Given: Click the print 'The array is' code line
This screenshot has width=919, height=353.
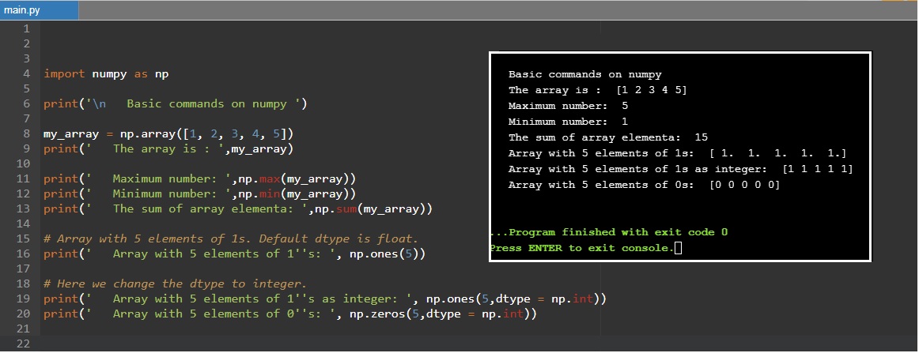Looking at the screenshot, I should point(168,148).
